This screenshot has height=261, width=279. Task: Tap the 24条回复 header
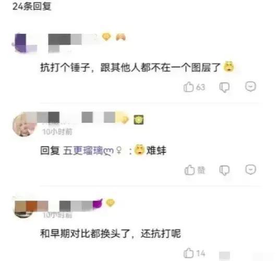tap(32, 7)
